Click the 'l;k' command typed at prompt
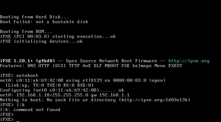 (21, 105)
